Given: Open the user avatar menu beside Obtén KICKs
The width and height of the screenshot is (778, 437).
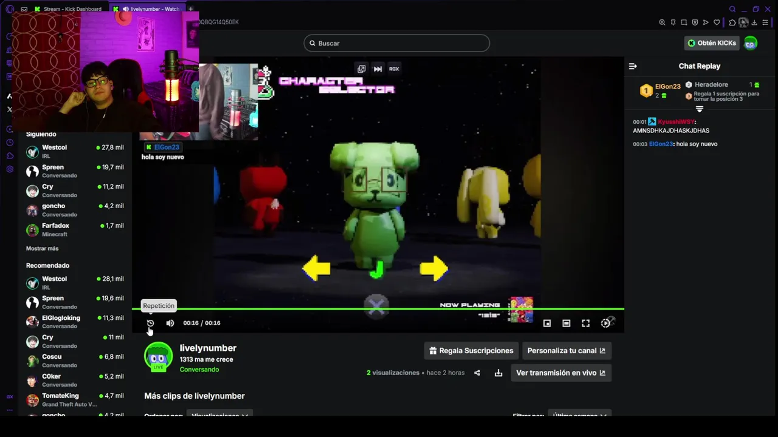Looking at the screenshot, I should click(x=751, y=43).
